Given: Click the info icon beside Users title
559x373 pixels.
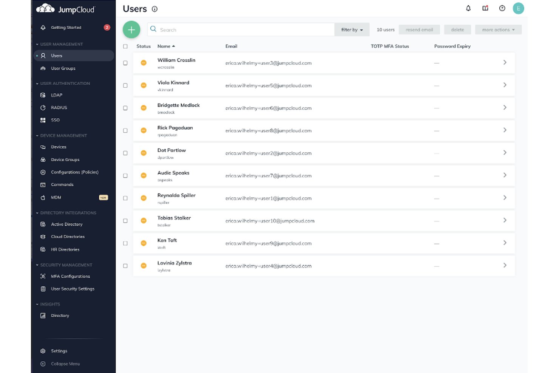Looking at the screenshot, I should point(154,9).
